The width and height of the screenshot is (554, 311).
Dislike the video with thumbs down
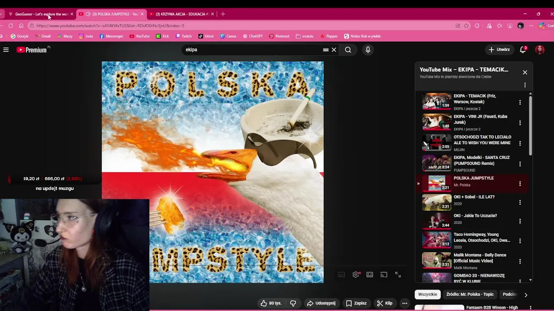click(293, 303)
